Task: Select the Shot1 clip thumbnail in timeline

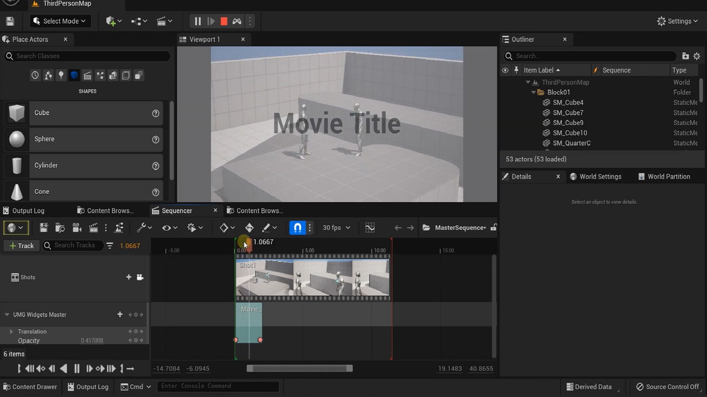Action: [313, 278]
